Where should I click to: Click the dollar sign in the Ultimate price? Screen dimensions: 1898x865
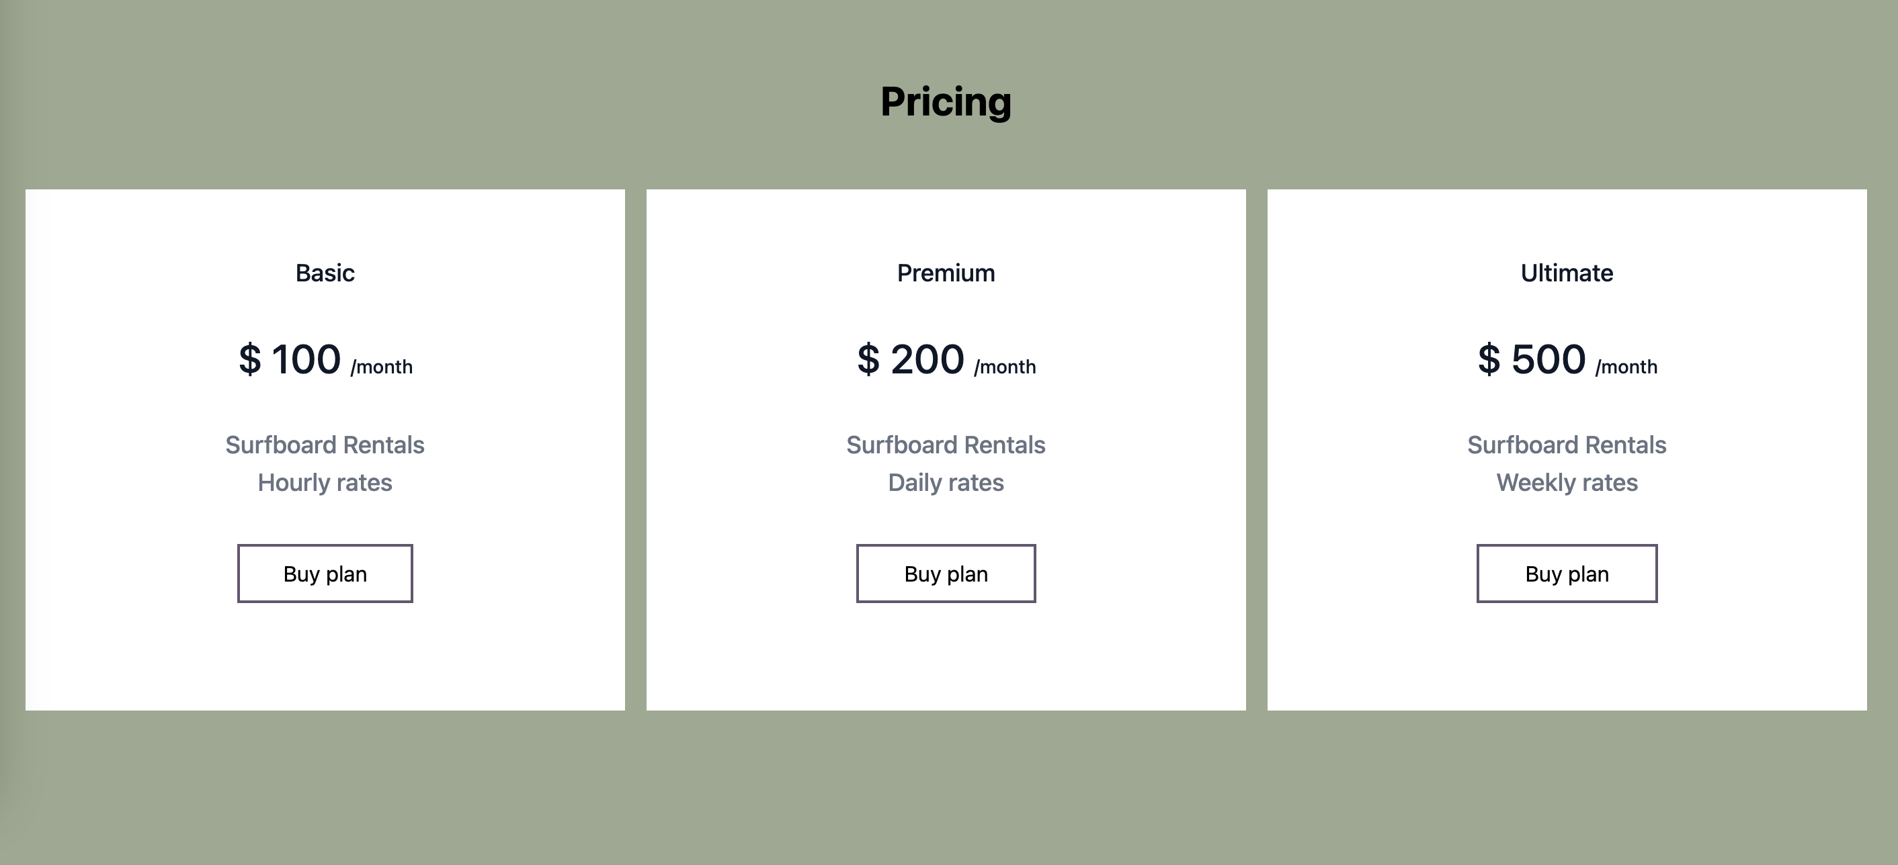1488,360
